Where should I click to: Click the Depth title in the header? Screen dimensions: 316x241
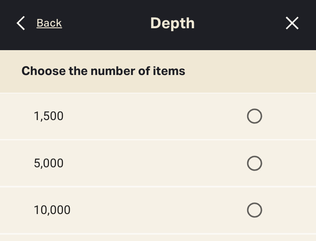(x=172, y=23)
